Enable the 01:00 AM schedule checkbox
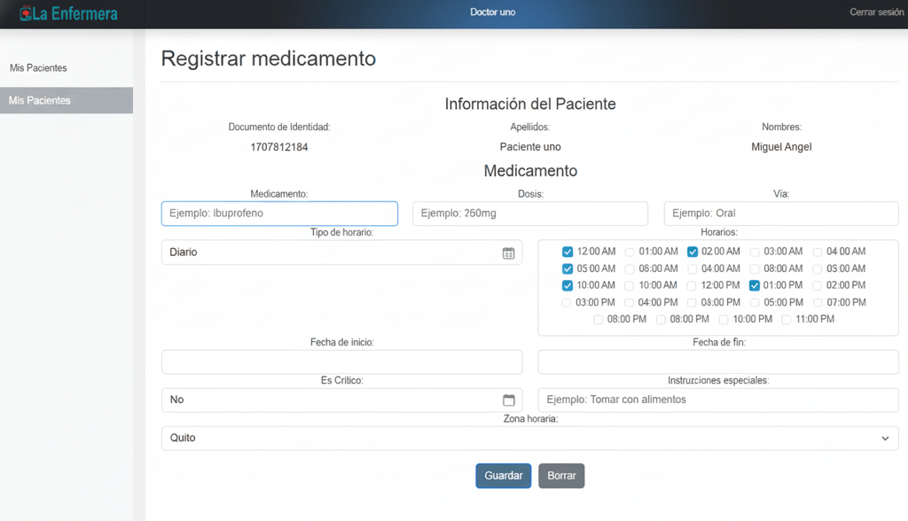Viewport: 908px width, 521px height. pyautogui.click(x=630, y=252)
